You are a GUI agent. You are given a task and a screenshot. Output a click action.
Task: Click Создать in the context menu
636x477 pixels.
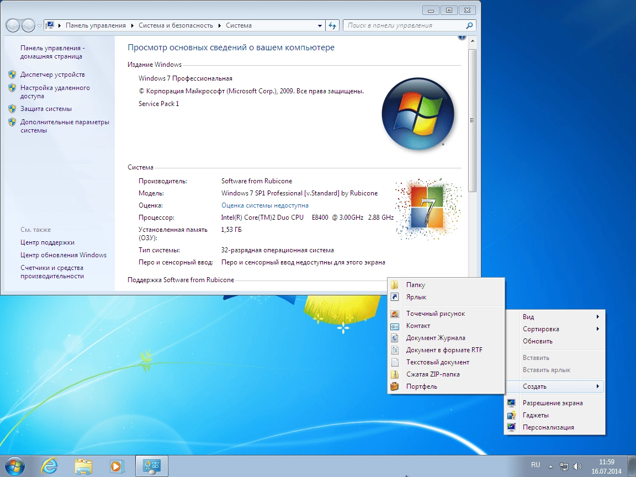coord(555,386)
